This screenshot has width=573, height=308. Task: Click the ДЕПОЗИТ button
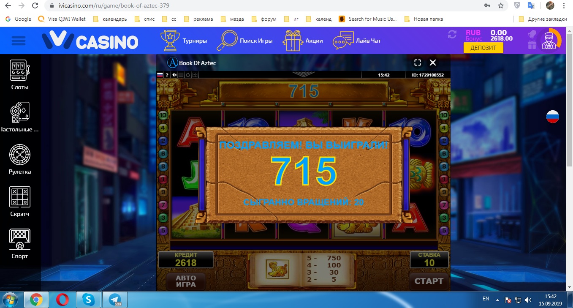(483, 48)
